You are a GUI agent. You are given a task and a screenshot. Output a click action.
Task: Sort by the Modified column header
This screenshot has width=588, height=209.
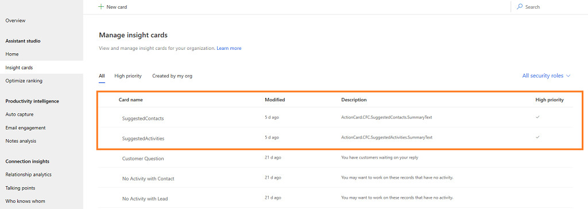coord(275,100)
